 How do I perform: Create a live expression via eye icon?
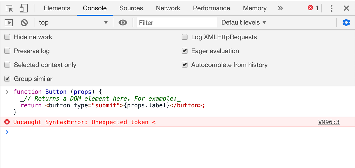pyautogui.click(x=123, y=22)
